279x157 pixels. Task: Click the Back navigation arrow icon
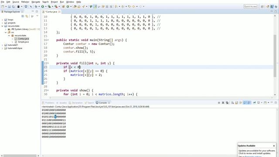pos(134,7)
